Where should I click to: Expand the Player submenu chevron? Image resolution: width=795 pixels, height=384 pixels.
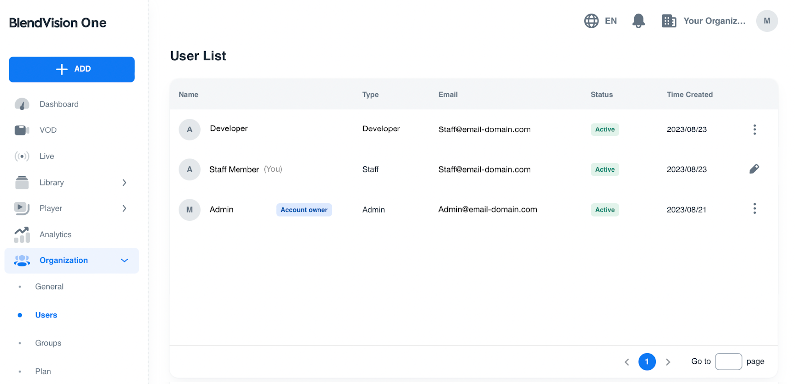(124, 208)
